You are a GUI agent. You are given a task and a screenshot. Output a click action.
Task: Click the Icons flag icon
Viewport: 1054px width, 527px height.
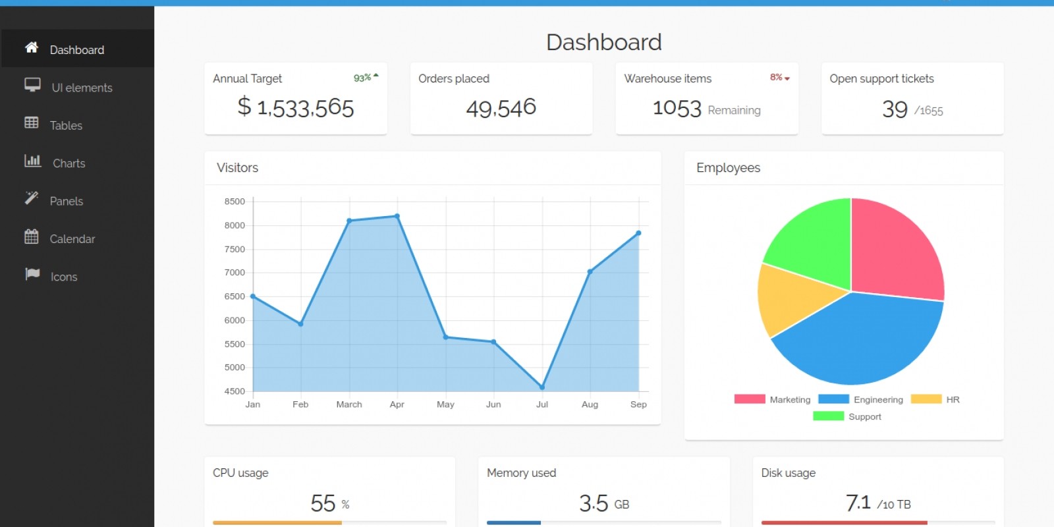point(32,274)
